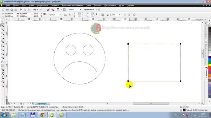This screenshot has height=118, width=211.
Task: Select the Pick tool in the toolbox
Action: [2, 21]
